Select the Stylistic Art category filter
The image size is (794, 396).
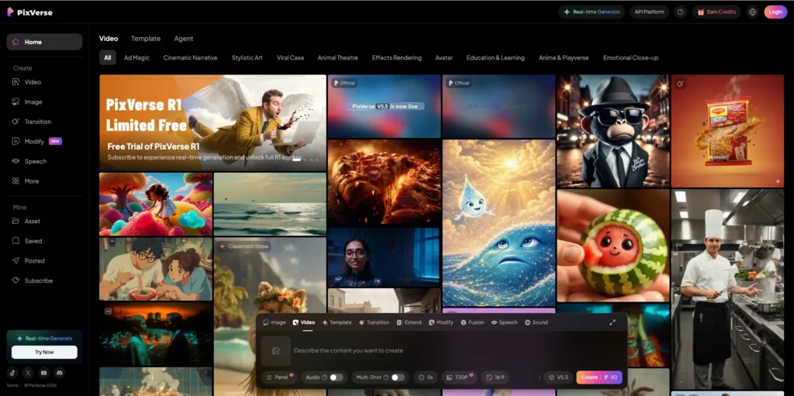pos(247,57)
